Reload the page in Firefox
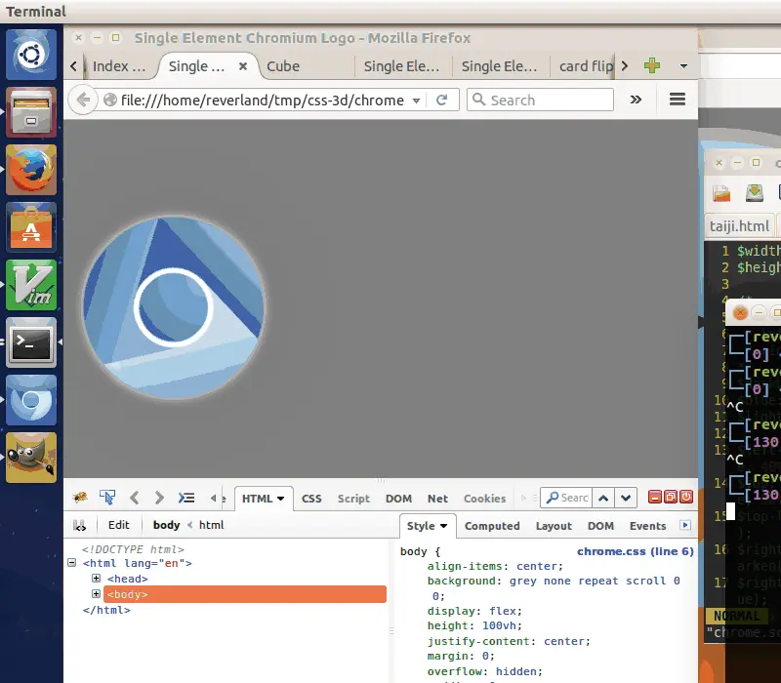781x683 pixels. tap(442, 100)
